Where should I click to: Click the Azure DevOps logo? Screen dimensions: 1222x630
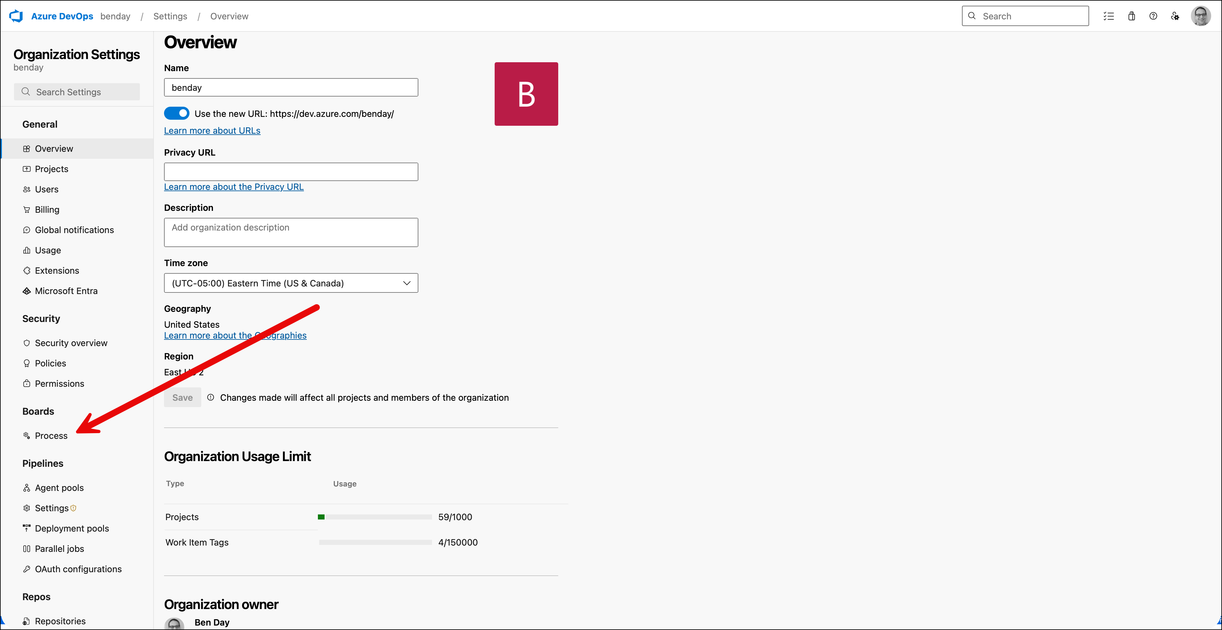[x=16, y=16]
